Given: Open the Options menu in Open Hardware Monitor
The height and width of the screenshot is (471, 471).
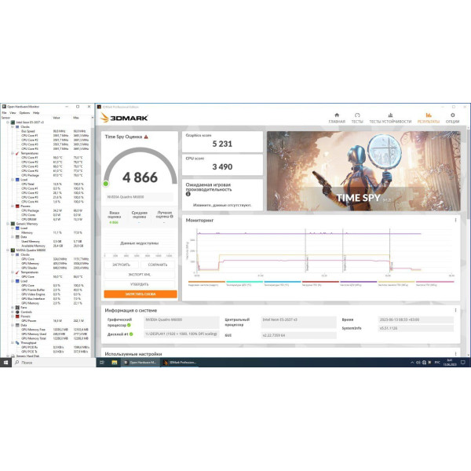Looking at the screenshot, I should [24, 112].
